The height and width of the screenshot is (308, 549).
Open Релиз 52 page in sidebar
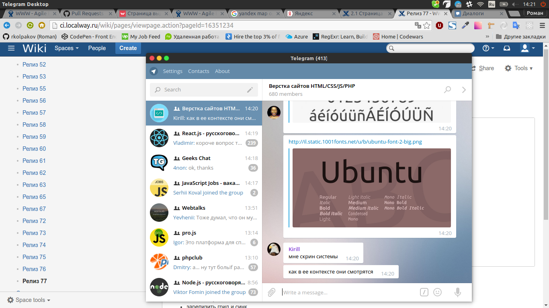34,65
